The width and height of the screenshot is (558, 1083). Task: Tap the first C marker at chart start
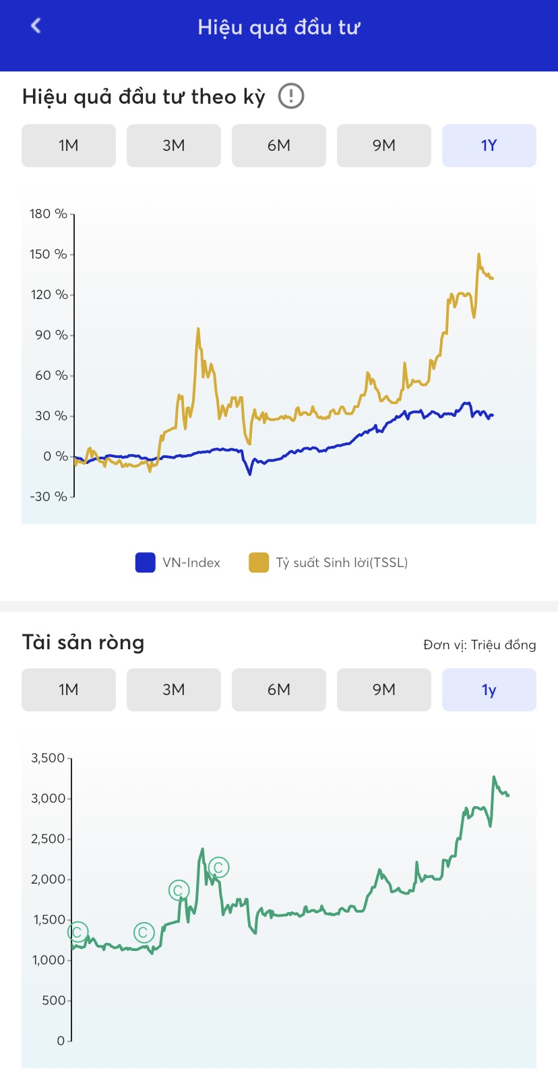pyautogui.click(x=77, y=932)
